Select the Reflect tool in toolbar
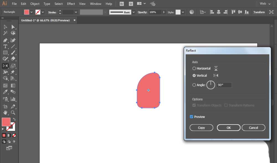This screenshot has width=277, height=163. (5, 66)
